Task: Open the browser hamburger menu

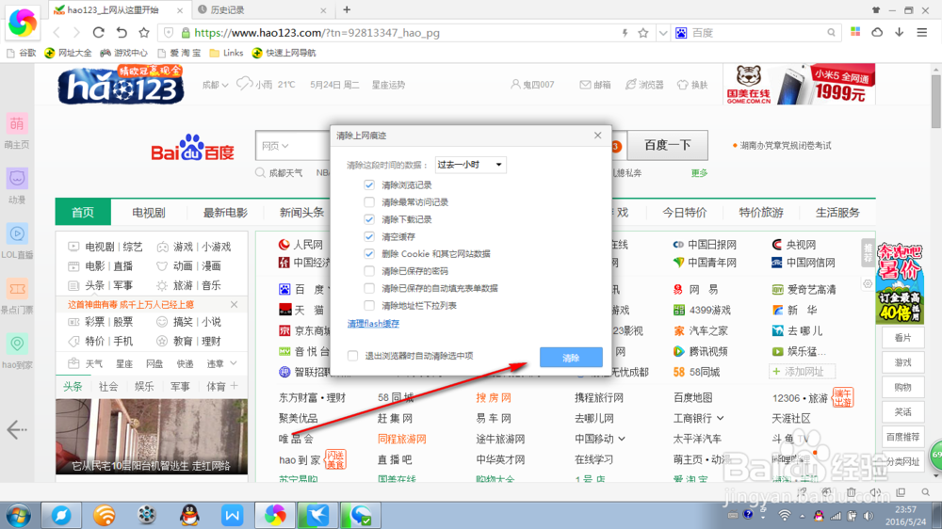Action: 921,32
